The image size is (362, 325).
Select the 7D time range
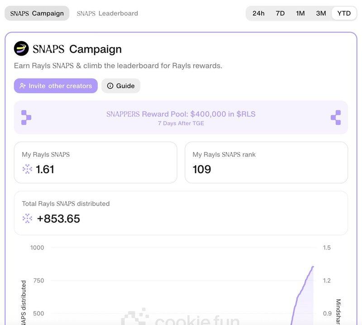click(x=280, y=14)
